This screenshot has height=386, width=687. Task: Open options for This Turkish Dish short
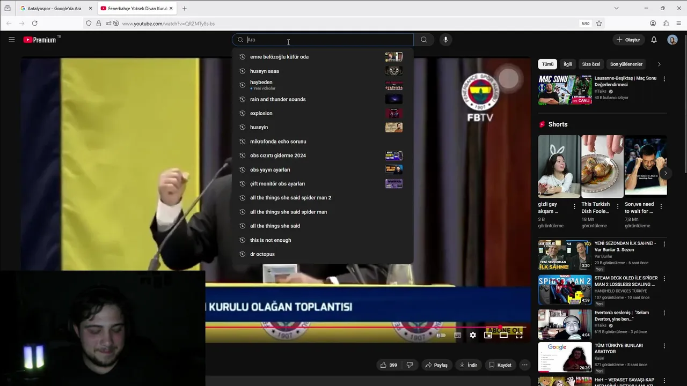pos(618,206)
